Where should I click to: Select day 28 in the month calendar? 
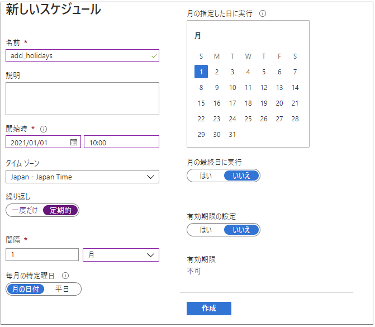coord(295,119)
